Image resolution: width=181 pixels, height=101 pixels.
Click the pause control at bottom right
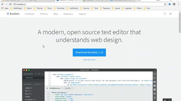(x=165, y=100)
